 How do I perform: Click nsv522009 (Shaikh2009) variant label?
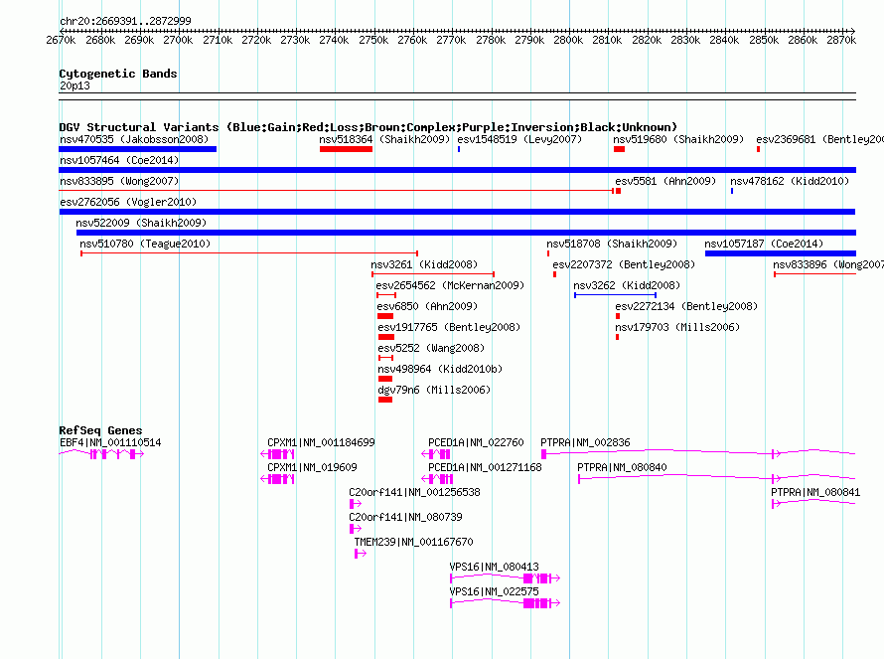141,223
